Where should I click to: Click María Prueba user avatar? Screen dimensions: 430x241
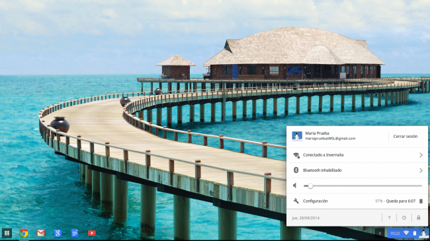click(297, 136)
